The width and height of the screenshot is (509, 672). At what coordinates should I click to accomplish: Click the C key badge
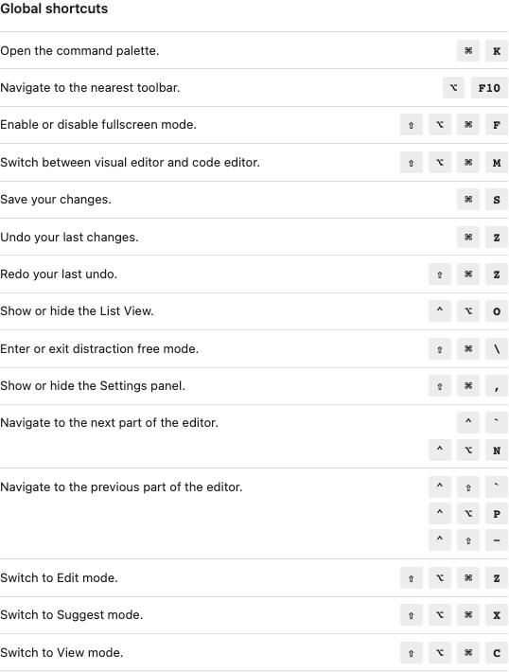[x=497, y=653]
